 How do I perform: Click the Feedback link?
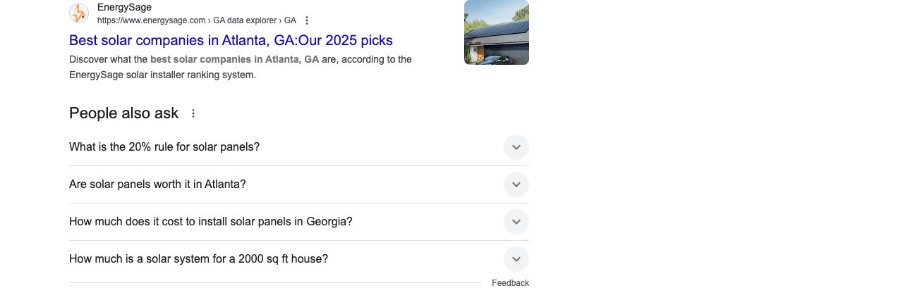pos(510,283)
